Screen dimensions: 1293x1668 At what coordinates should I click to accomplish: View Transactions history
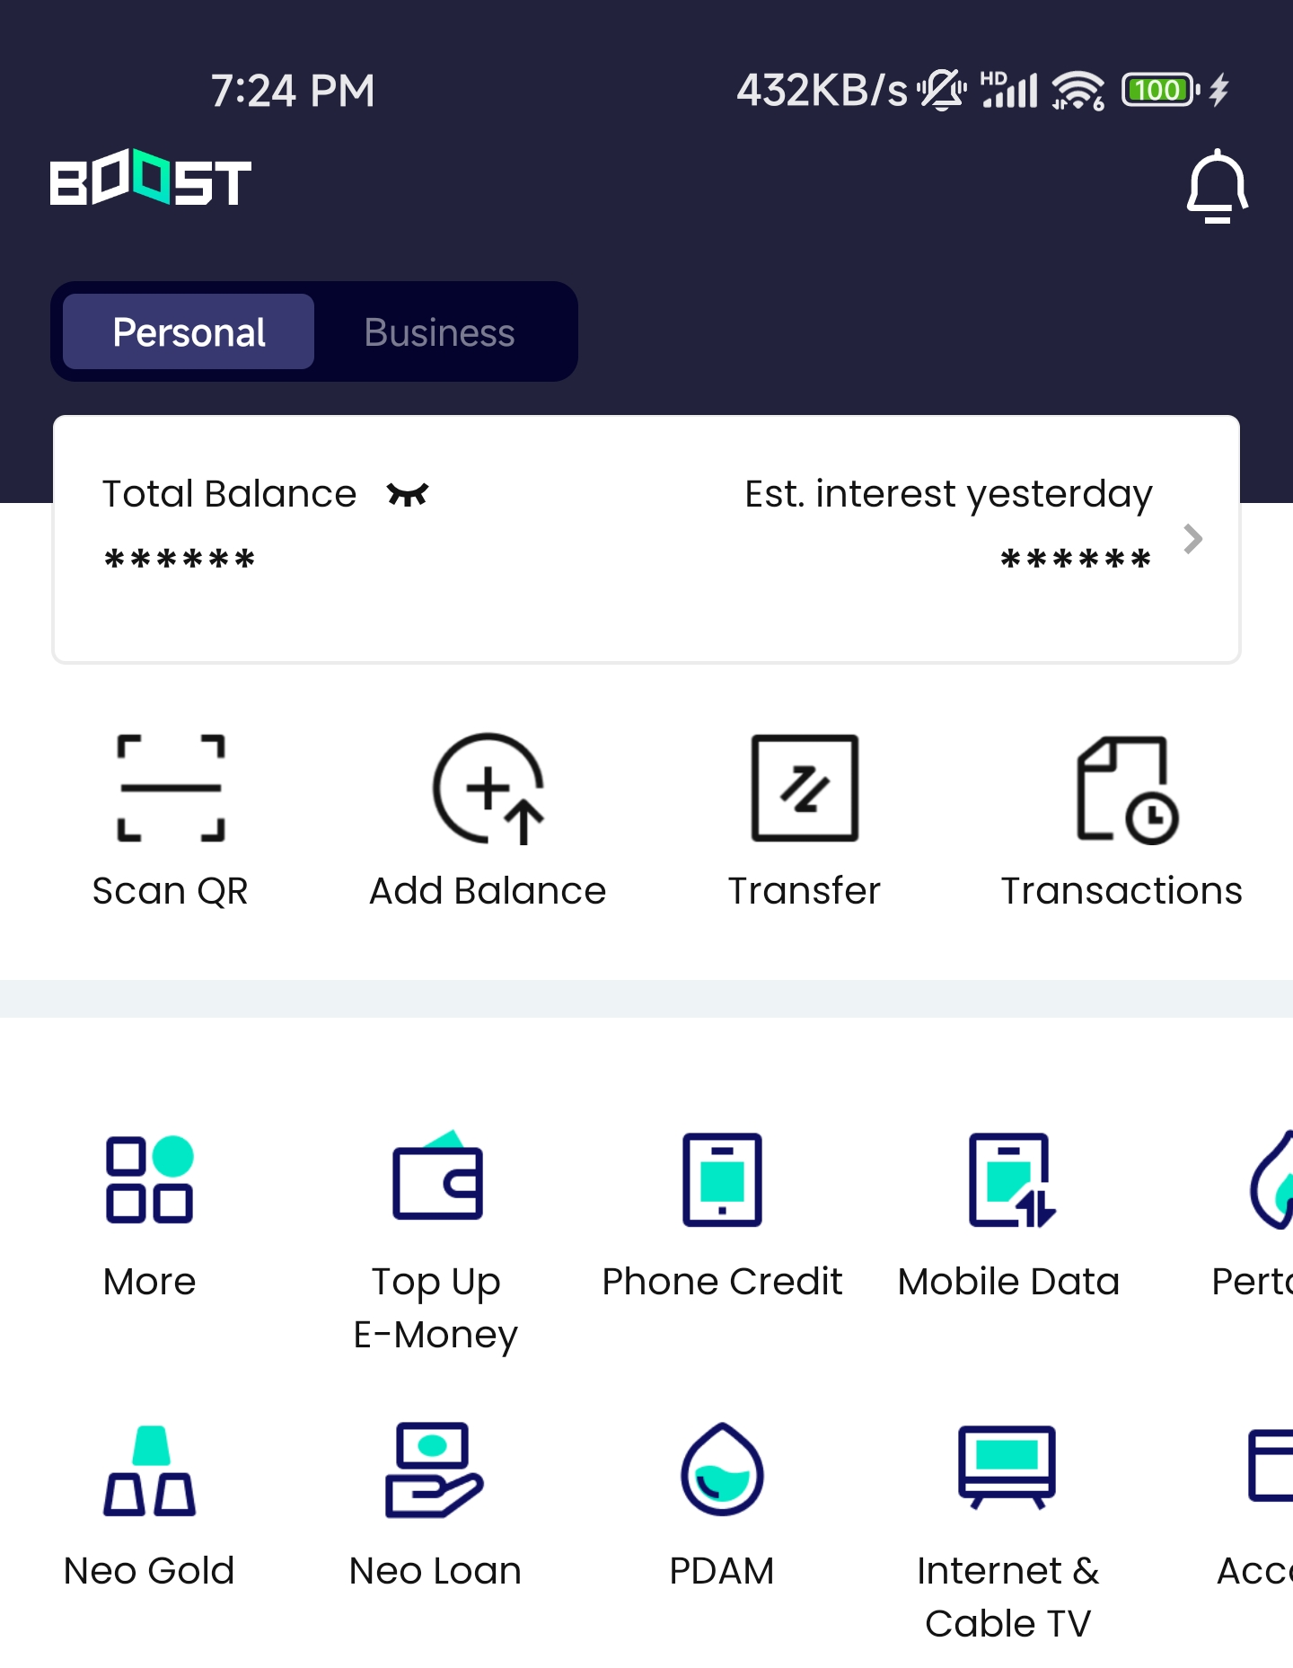tap(1122, 789)
